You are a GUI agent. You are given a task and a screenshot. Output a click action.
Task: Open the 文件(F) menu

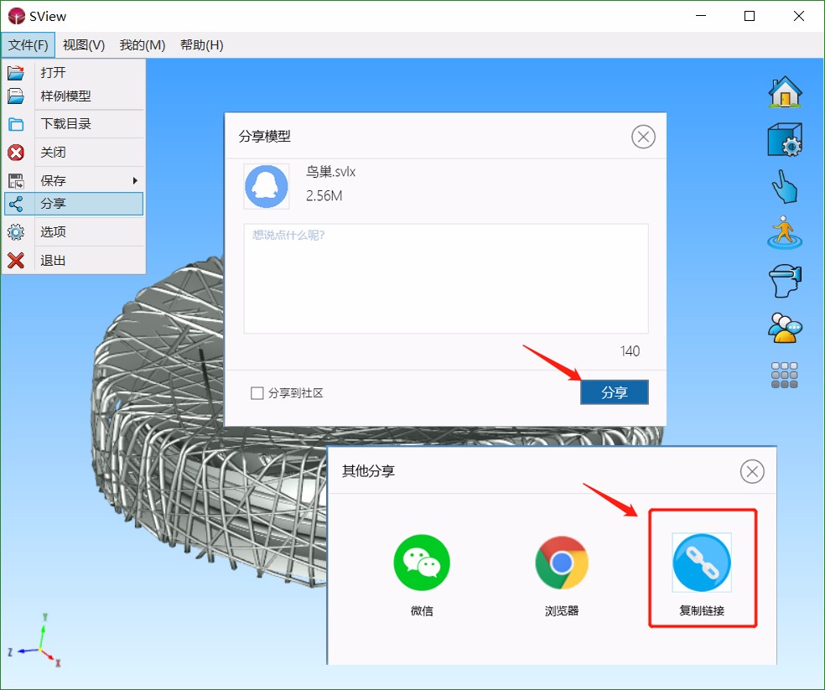(x=28, y=45)
